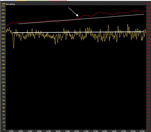Click the 140 bpm right axis label

pos(149,11)
